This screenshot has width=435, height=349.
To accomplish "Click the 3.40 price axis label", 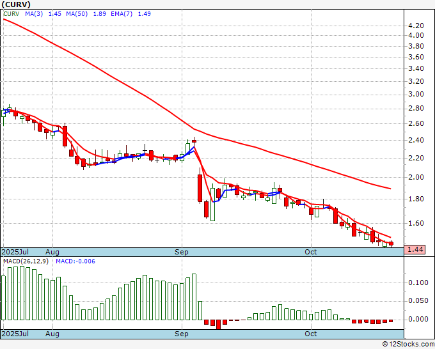I will pyautogui.click(x=416, y=69).
